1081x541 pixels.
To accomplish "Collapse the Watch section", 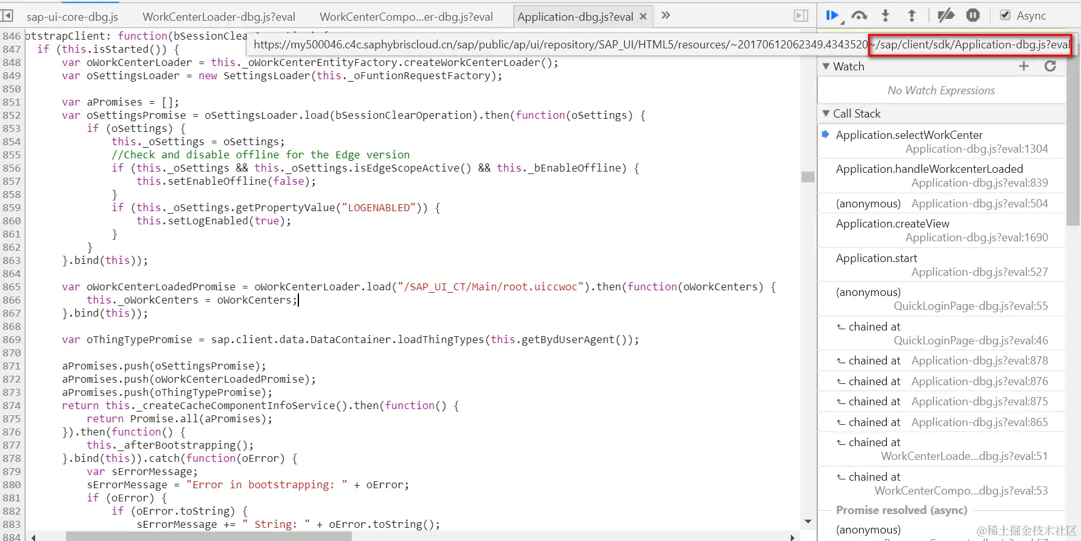I will point(826,66).
